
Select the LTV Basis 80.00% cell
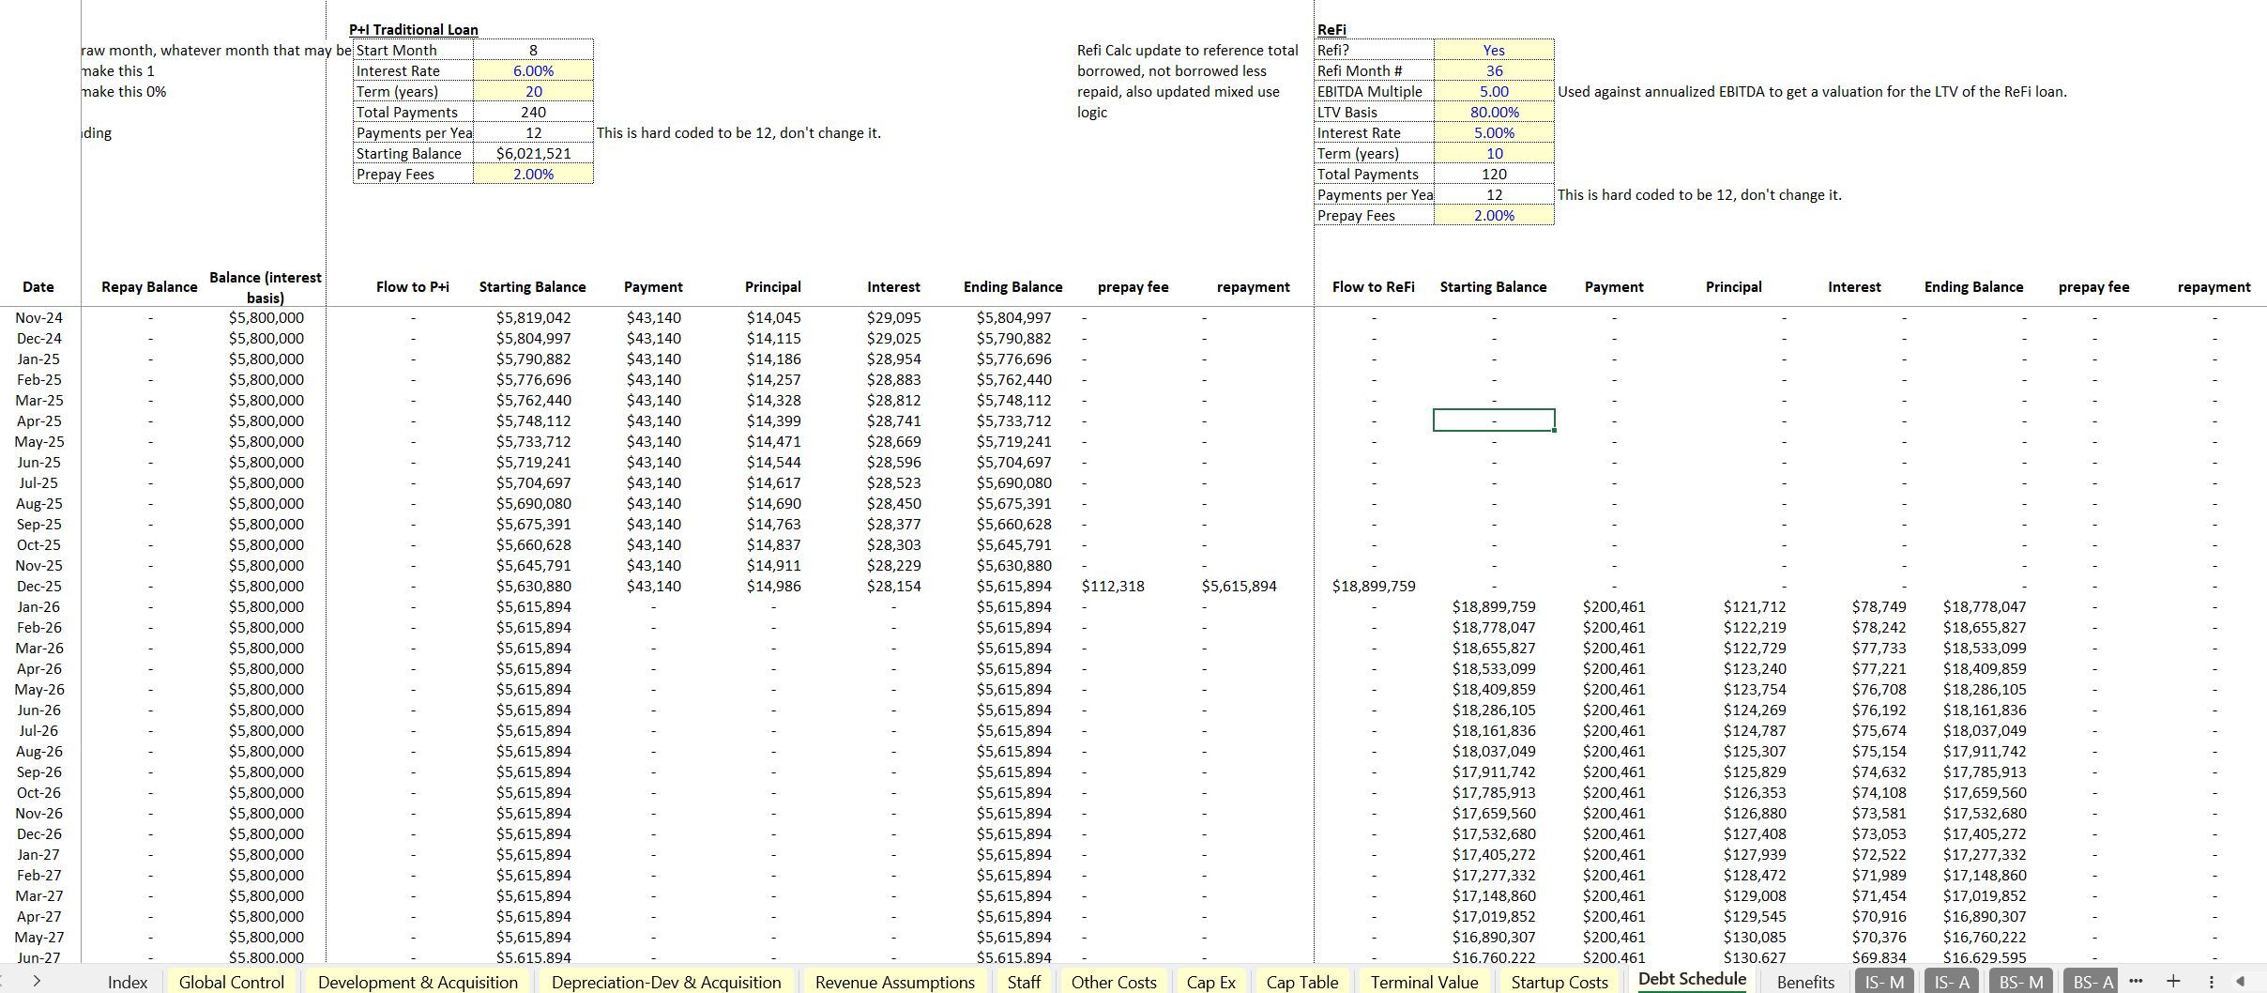[x=1494, y=112]
